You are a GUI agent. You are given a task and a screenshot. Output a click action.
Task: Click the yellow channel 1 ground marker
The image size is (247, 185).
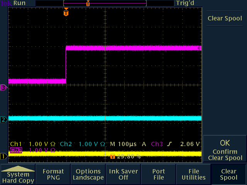[x=3, y=156]
